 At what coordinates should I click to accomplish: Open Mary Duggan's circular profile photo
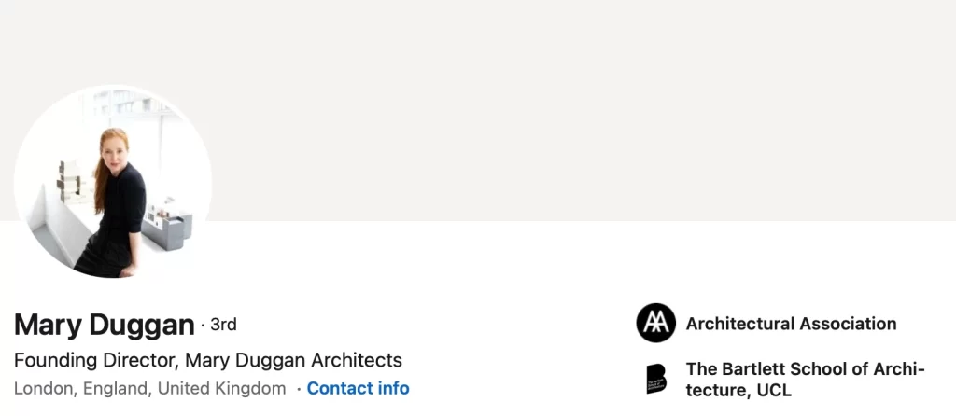113,182
